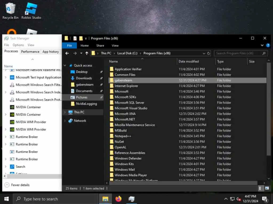Image resolution: width=273 pixels, height=204 pixels.
Task: Open the Home ribbon tab
Action: click(x=85, y=45)
